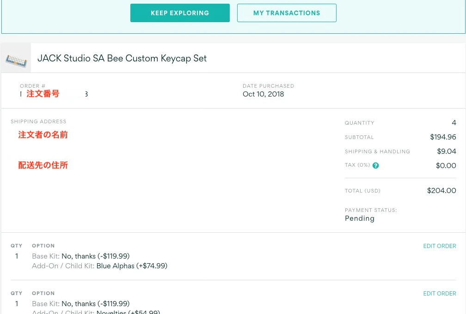The image size is (466, 314).
Task: Click the keycap set product thumbnail
Action: pyautogui.click(x=16, y=58)
